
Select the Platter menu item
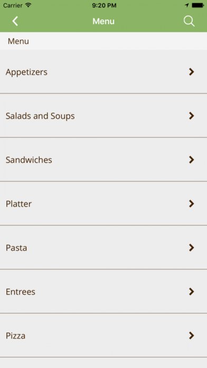(103, 204)
